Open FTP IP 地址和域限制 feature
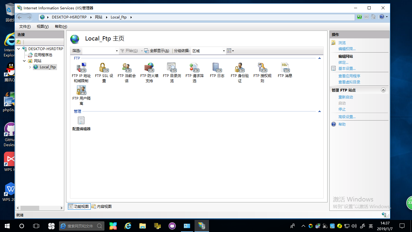 (81, 69)
